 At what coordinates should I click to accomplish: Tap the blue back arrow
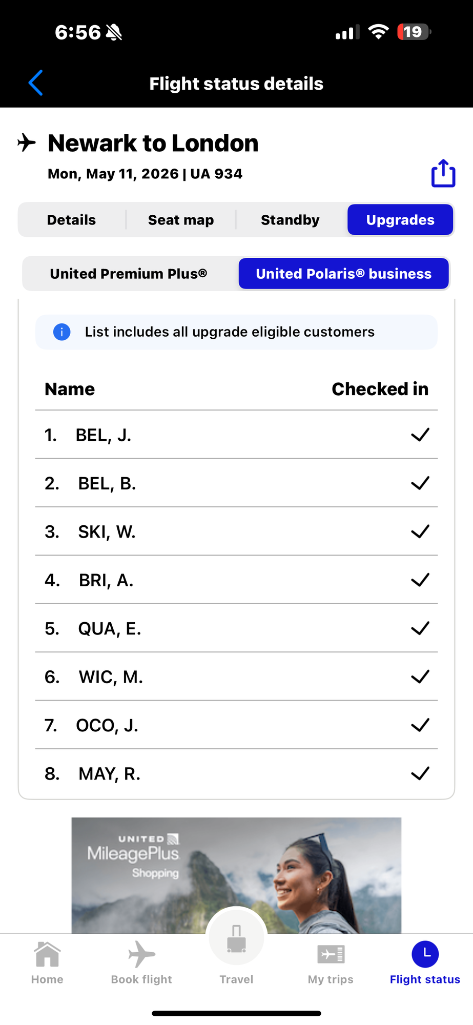(35, 83)
